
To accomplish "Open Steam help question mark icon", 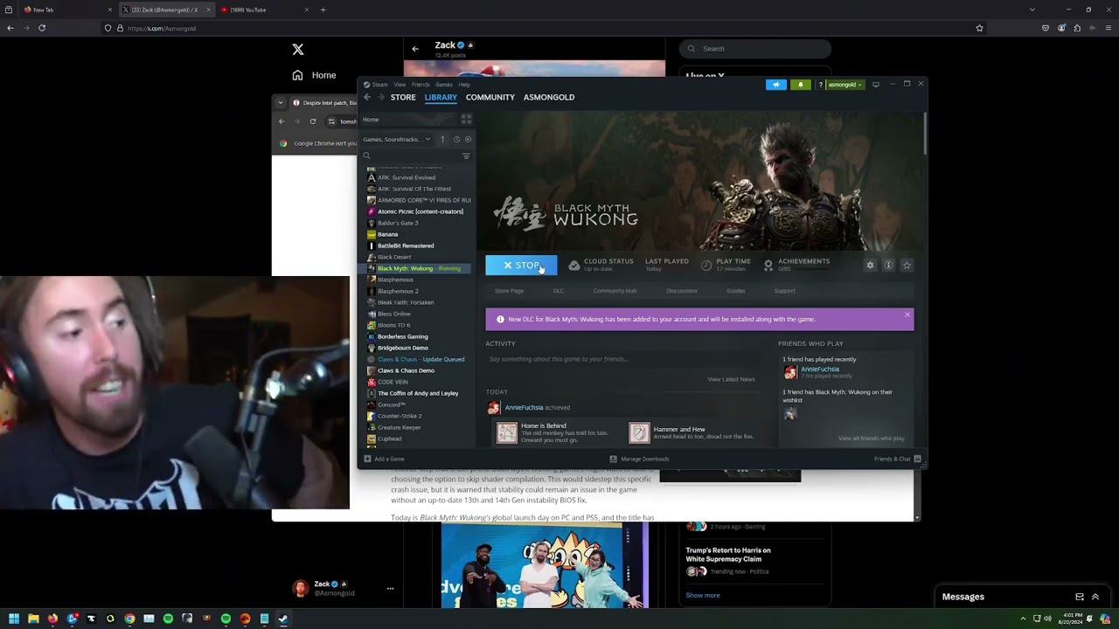I will click(x=820, y=85).
